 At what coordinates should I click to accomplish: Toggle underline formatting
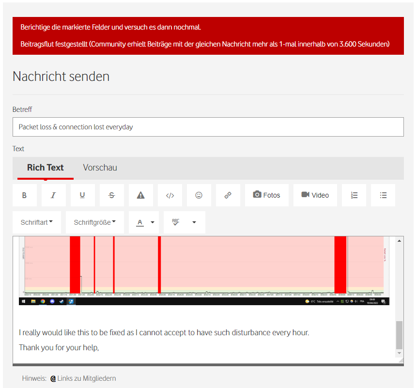(82, 195)
